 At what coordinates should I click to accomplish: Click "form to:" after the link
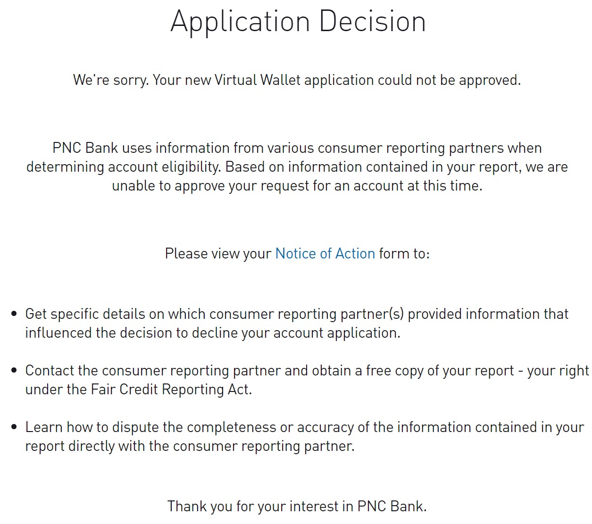[x=404, y=254]
